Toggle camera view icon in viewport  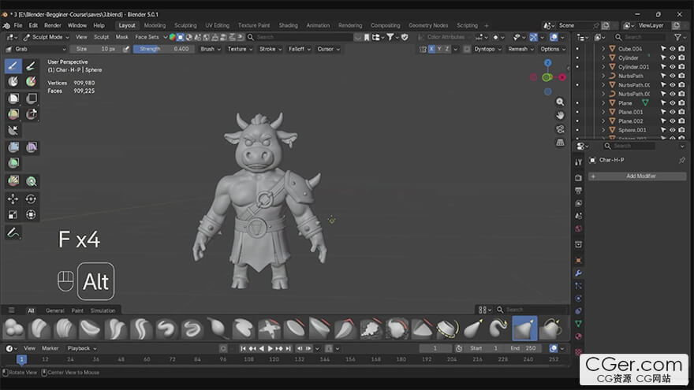561,129
